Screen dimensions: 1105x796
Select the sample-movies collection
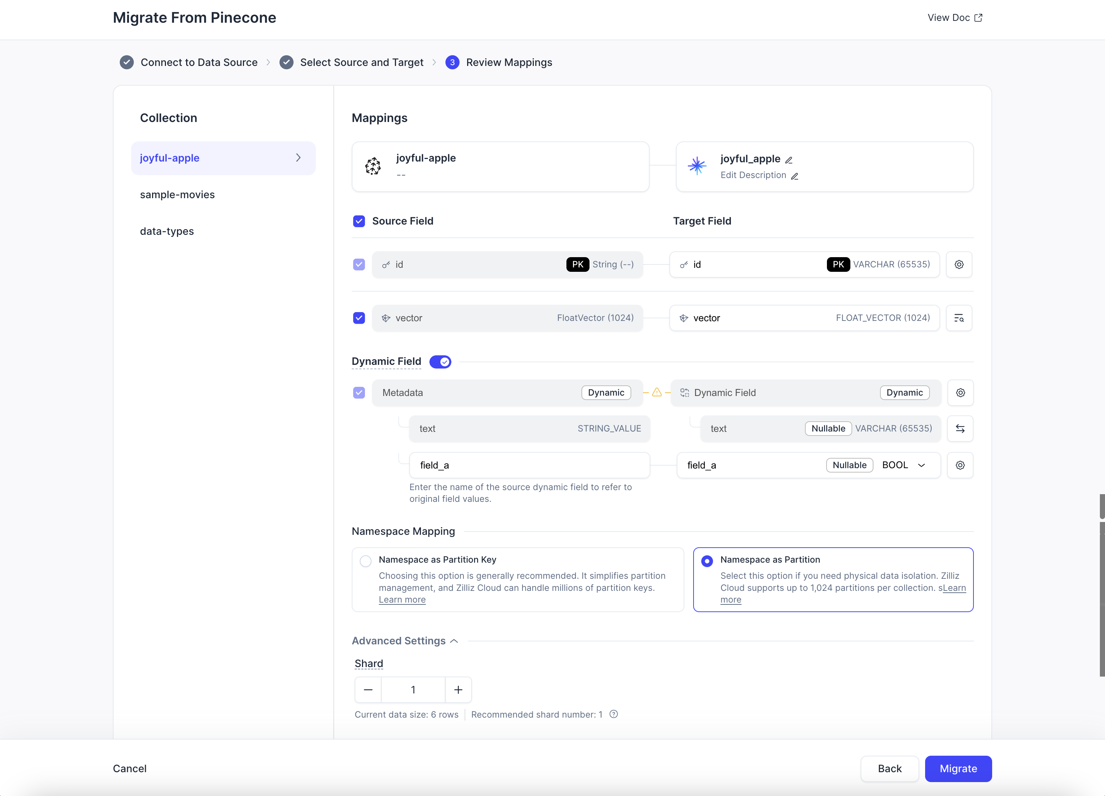(177, 195)
